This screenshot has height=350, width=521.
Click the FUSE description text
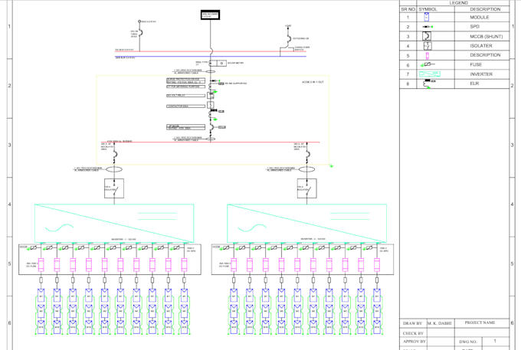point(476,65)
